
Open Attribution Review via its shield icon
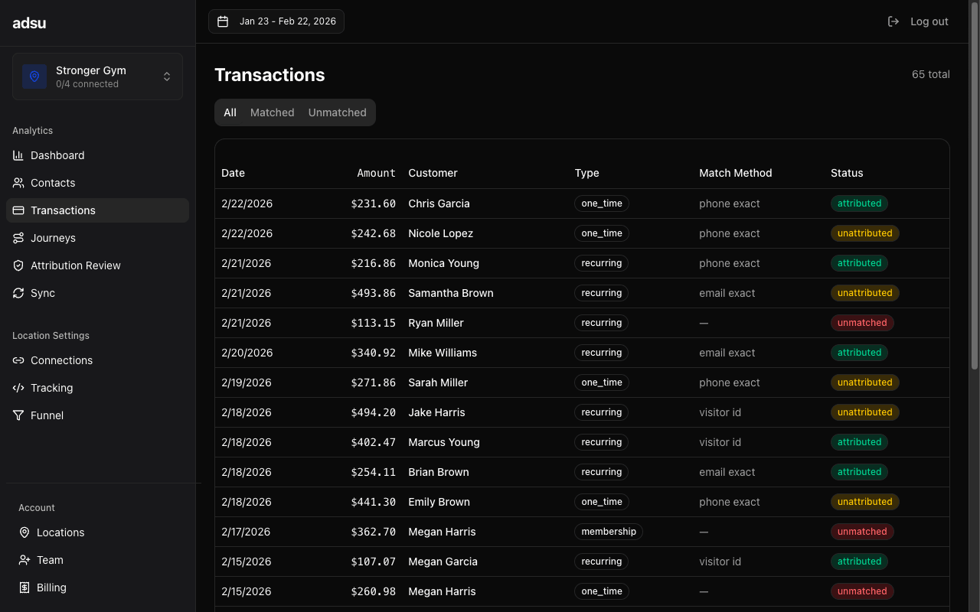pyautogui.click(x=18, y=265)
